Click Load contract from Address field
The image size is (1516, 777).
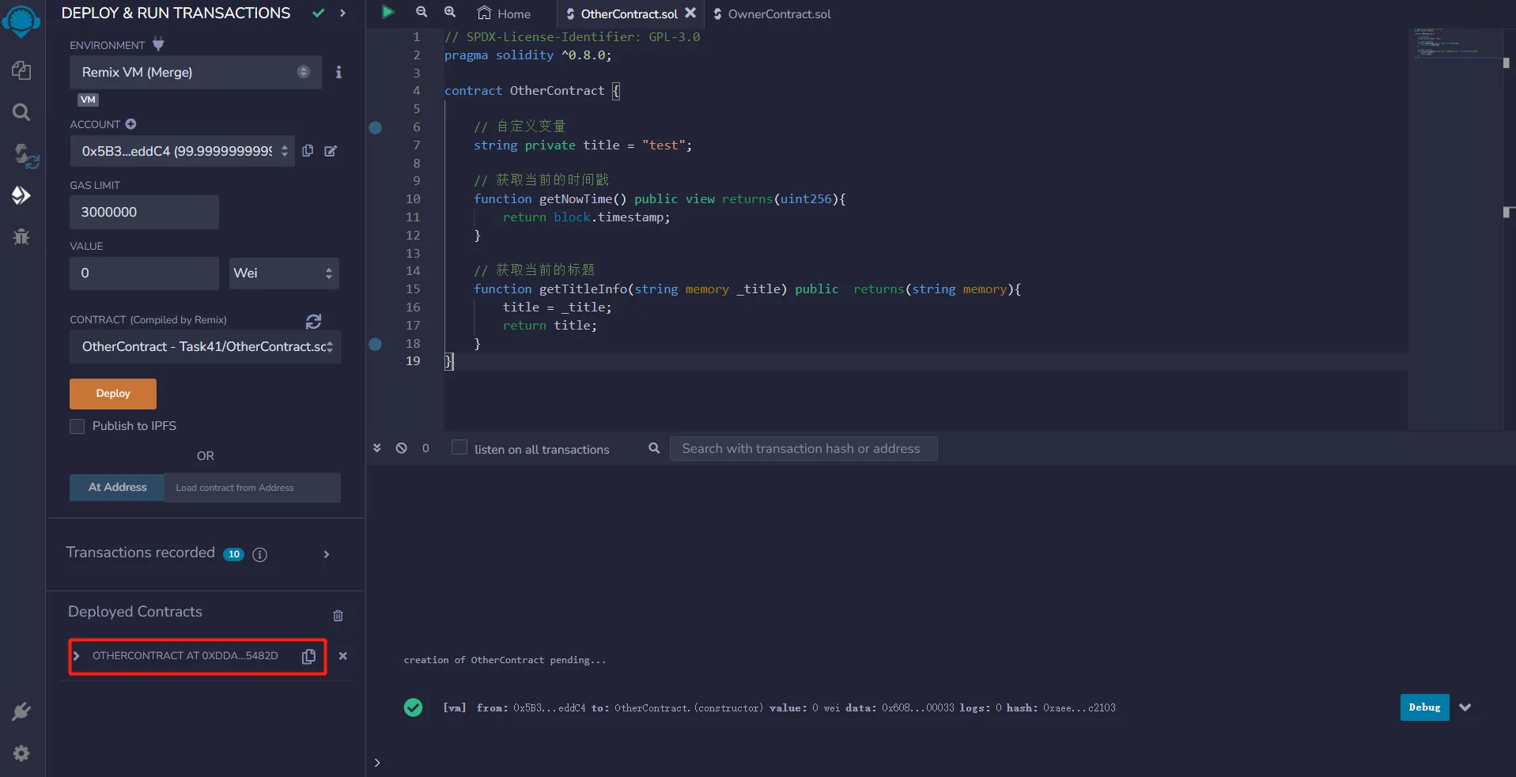coord(252,488)
